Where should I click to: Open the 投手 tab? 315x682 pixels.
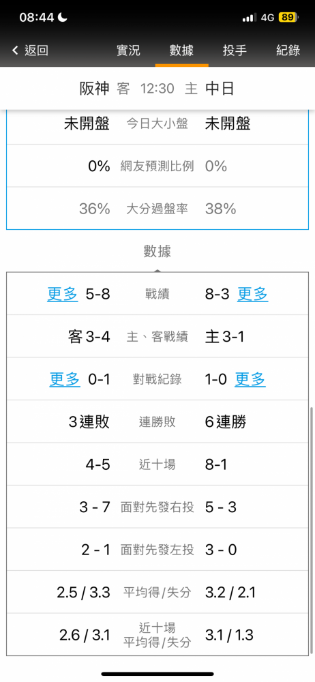(x=235, y=50)
